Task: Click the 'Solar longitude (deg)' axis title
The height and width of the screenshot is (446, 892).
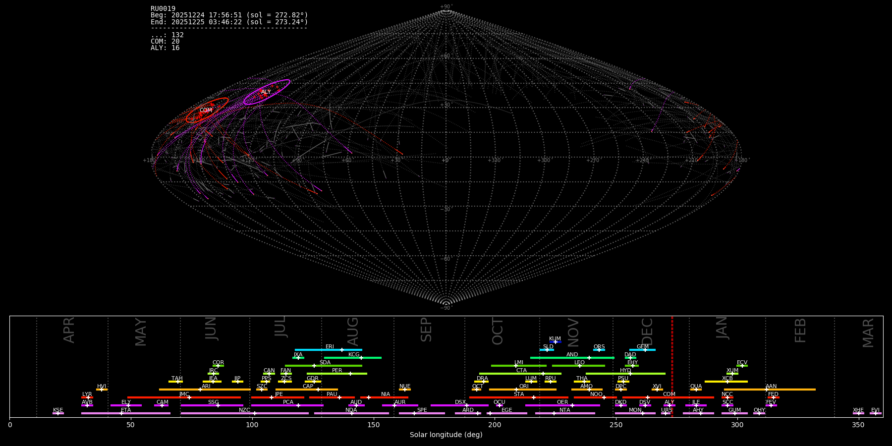Action: pyautogui.click(x=446, y=435)
